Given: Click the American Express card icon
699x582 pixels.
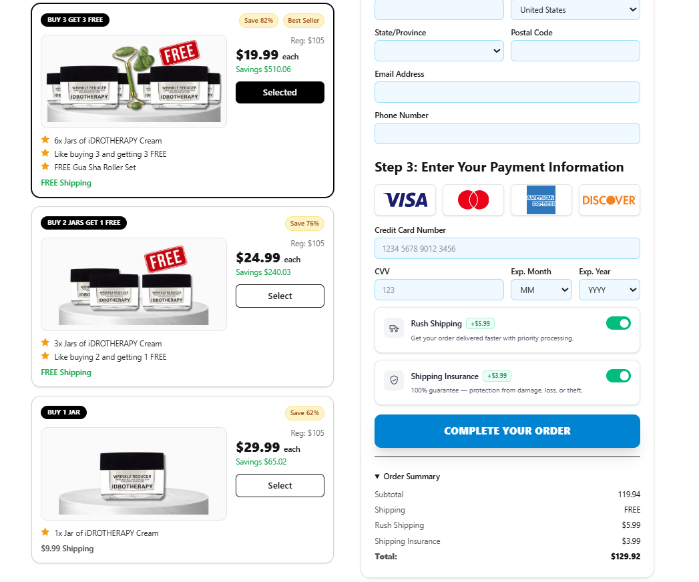Looking at the screenshot, I should click(x=541, y=200).
